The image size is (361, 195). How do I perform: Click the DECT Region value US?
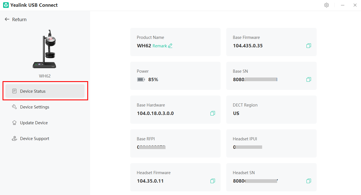tap(236, 113)
